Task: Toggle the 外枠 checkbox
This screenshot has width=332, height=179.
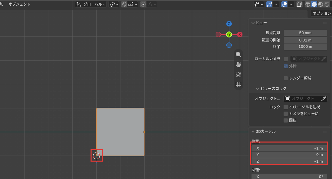Action: [286, 66]
